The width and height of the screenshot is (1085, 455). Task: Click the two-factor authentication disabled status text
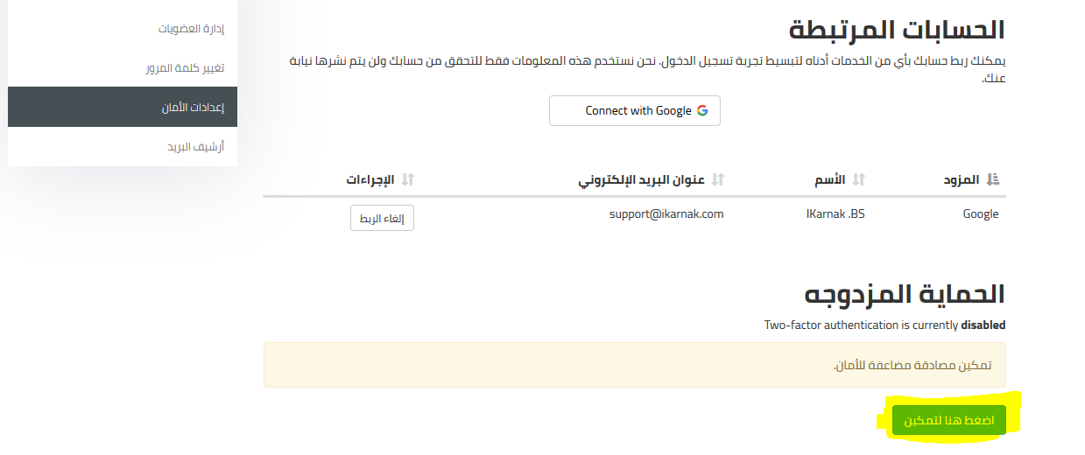tap(884, 325)
